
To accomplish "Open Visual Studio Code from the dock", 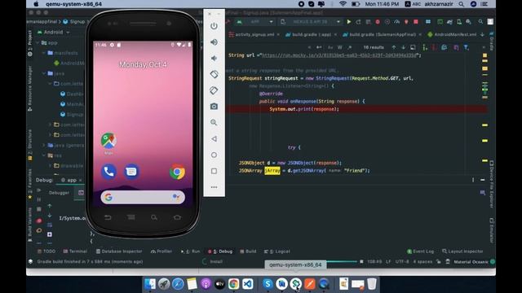I will coord(247,284).
